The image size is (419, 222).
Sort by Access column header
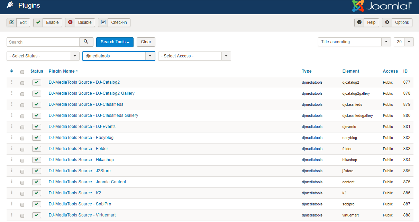[x=390, y=71]
